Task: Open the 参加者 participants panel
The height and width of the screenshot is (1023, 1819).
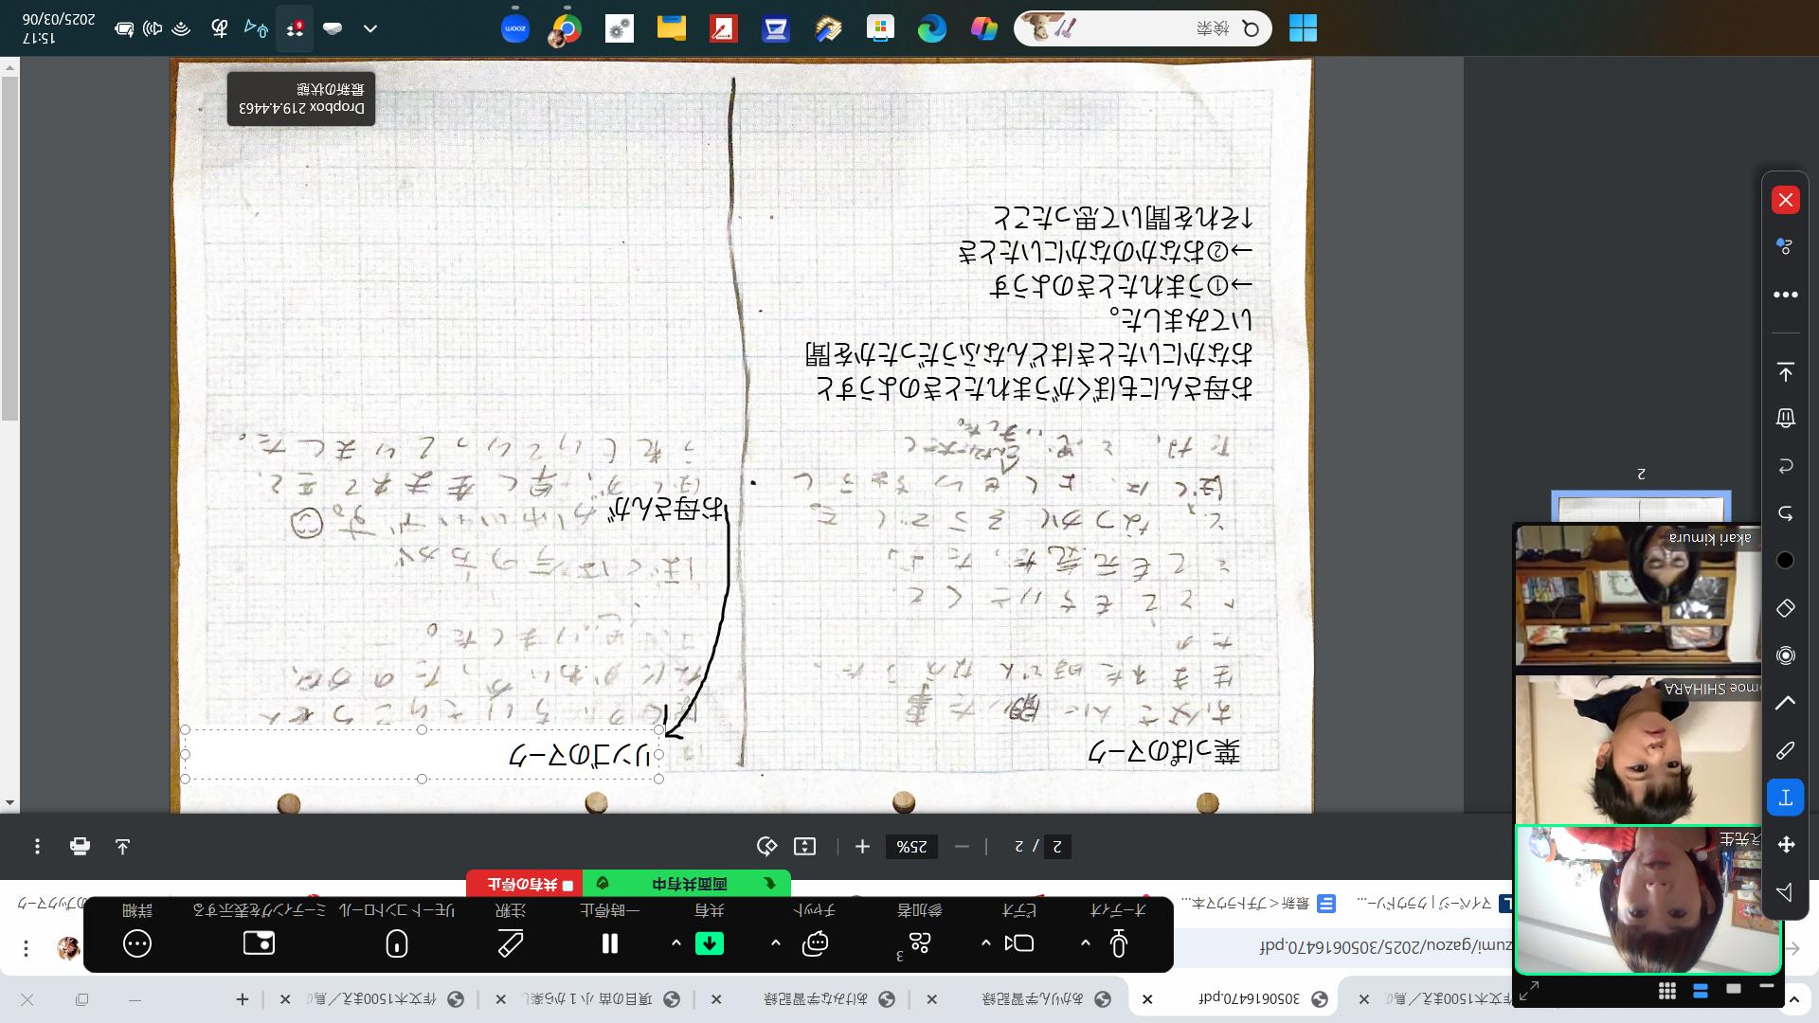Action: pyautogui.click(x=919, y=943)
